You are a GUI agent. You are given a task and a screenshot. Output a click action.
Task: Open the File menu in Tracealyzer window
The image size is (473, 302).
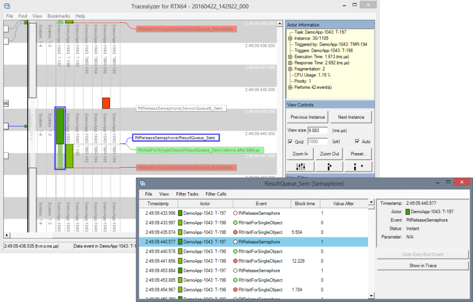coord(9,16)
